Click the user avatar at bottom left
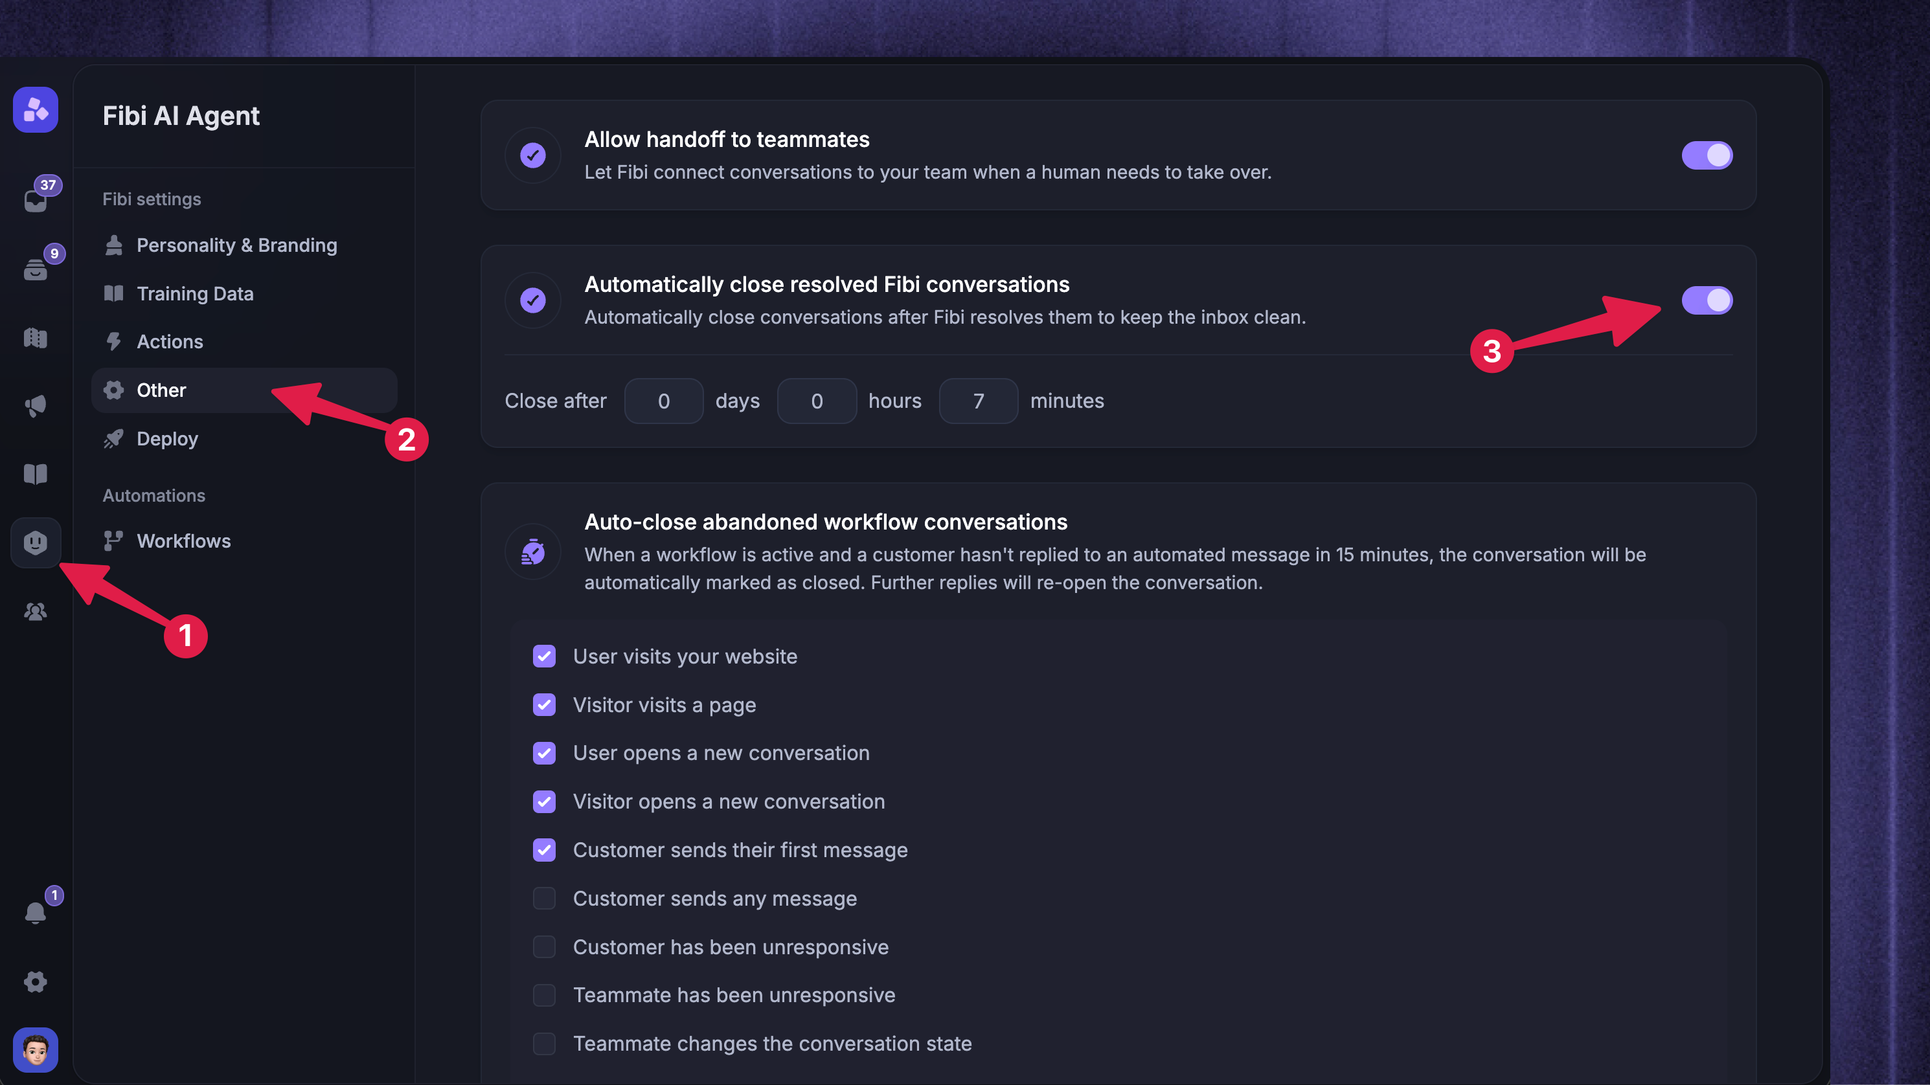Screen dimensions: 1930x1085 (35, 1050)
